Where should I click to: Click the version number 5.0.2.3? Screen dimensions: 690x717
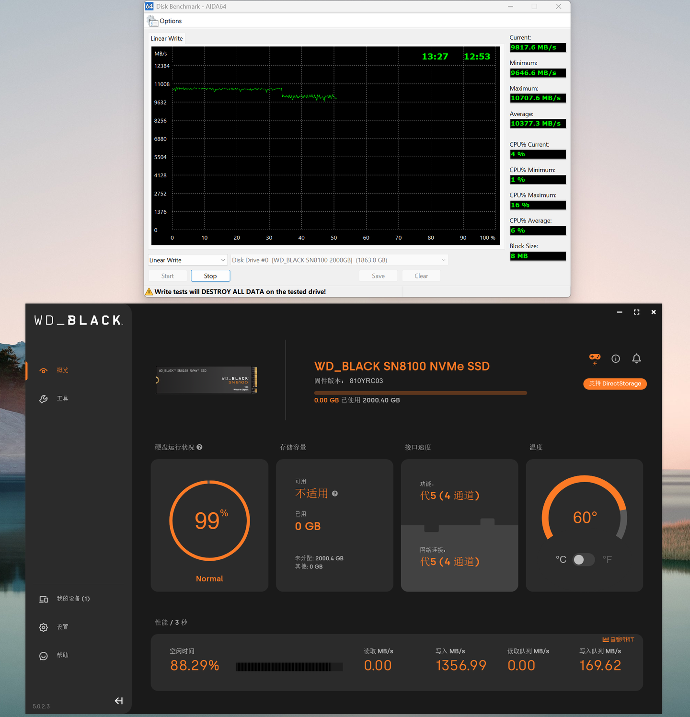[41, 706]
